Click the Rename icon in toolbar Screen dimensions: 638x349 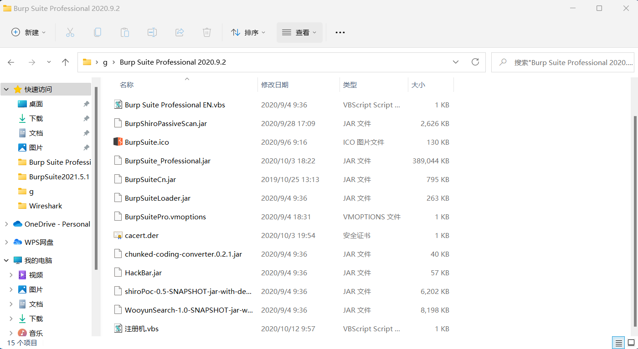[x=152, y=32]
